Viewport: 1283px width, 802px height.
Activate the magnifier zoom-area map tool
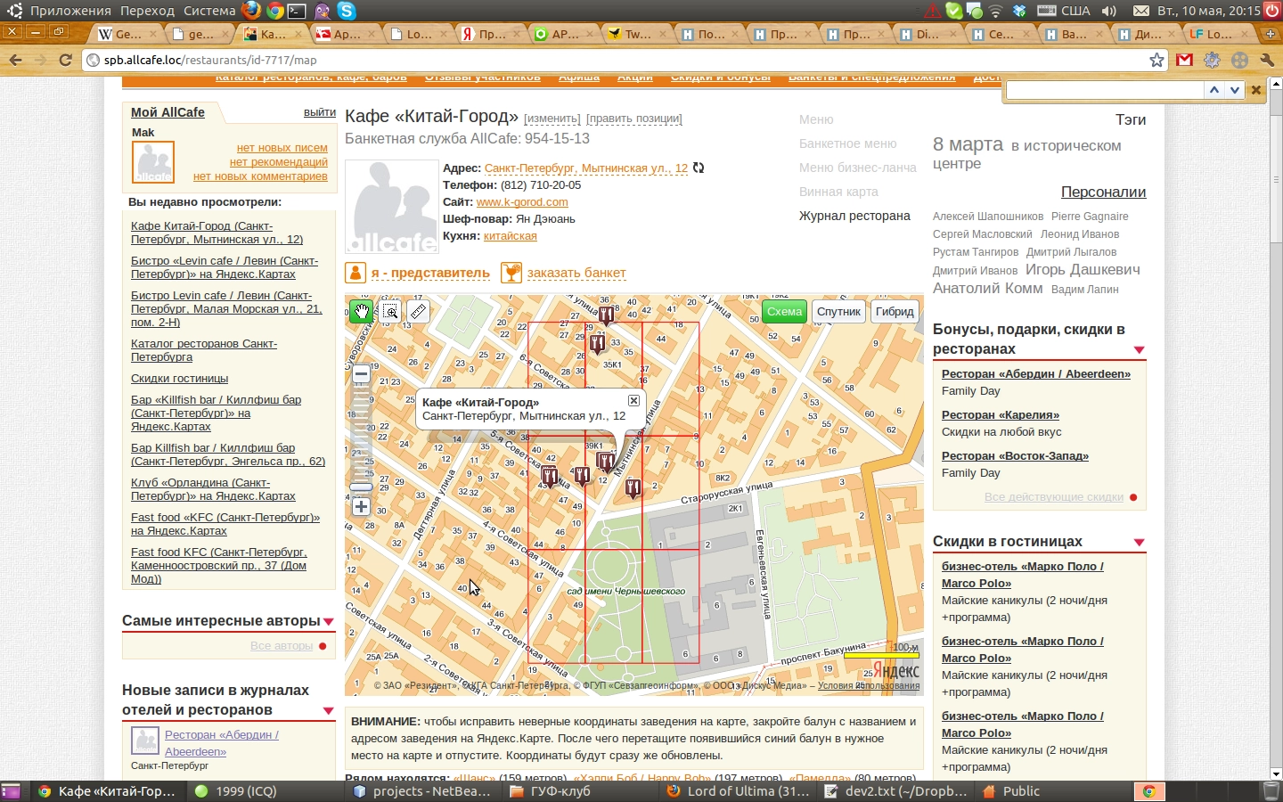(x=390, y=311)
